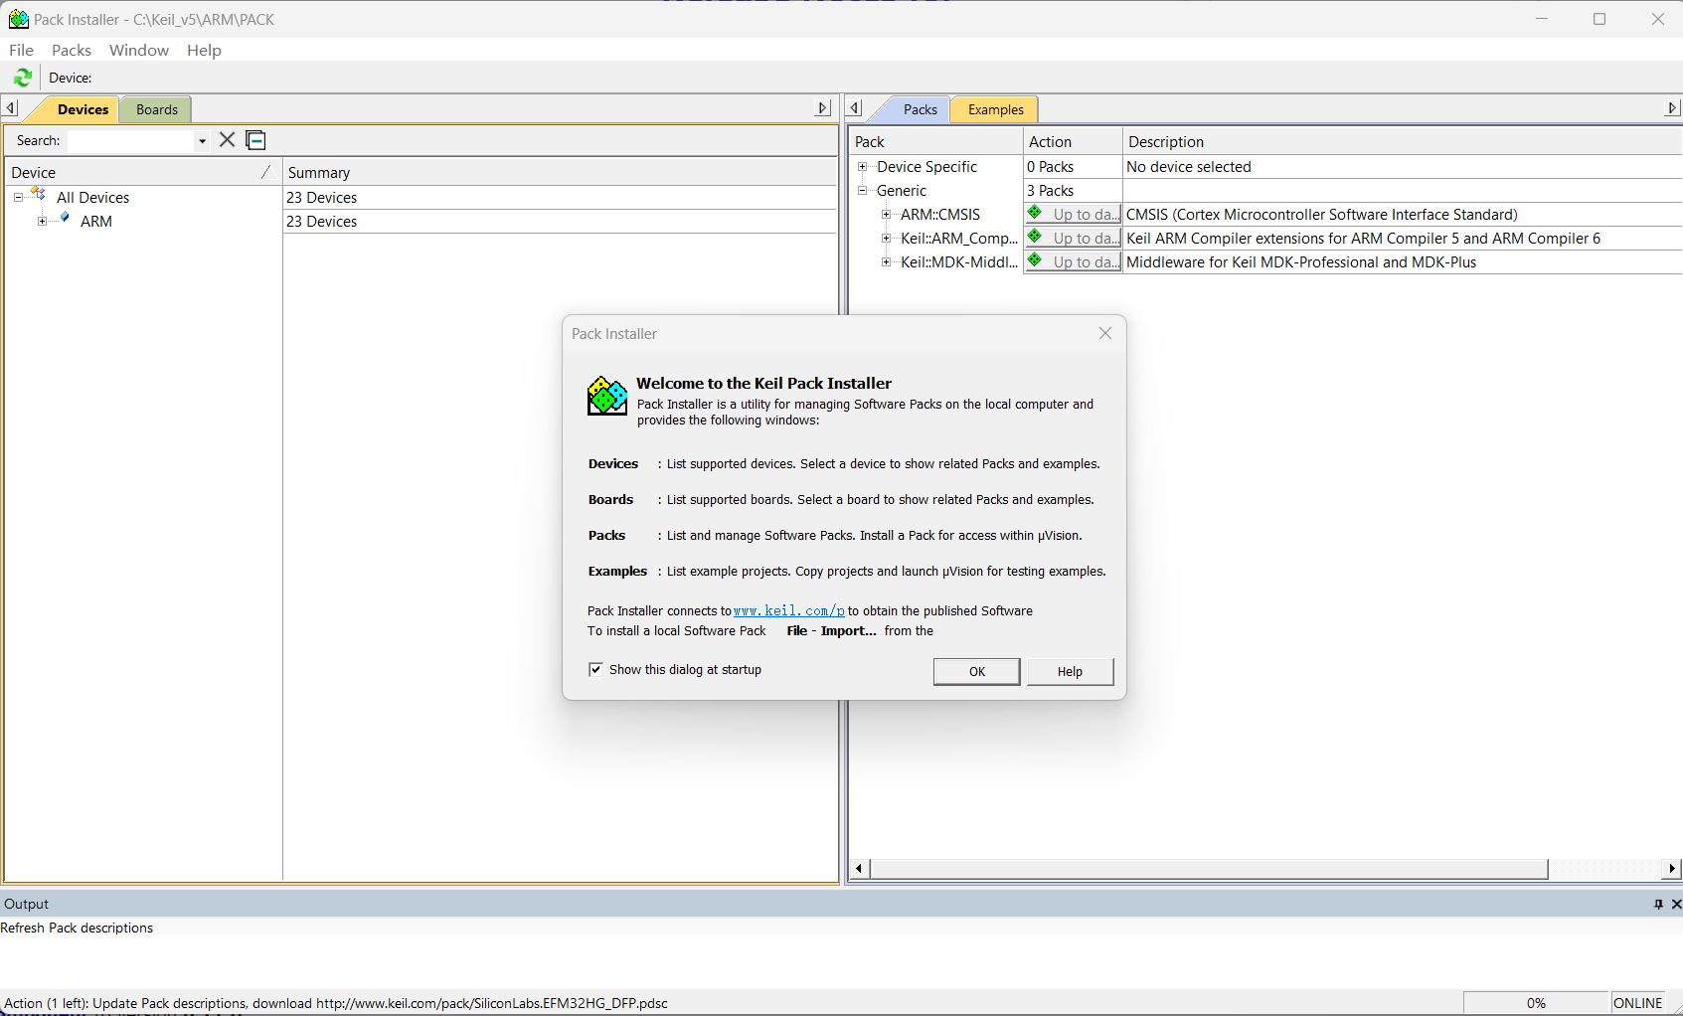Collapse the Generic packs node

[863, 191]
